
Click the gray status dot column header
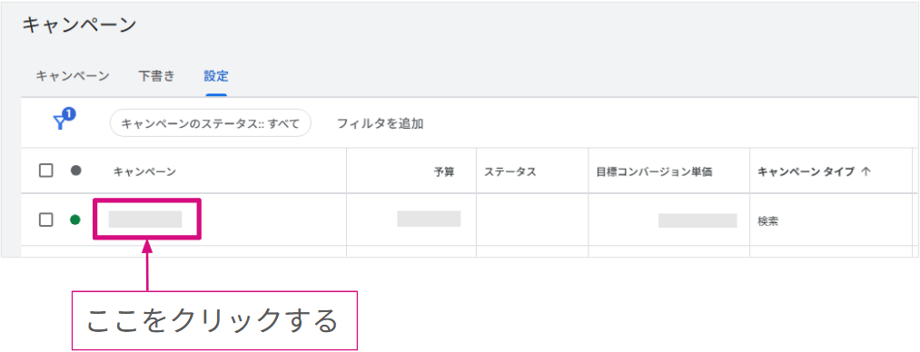coord(75,171)
